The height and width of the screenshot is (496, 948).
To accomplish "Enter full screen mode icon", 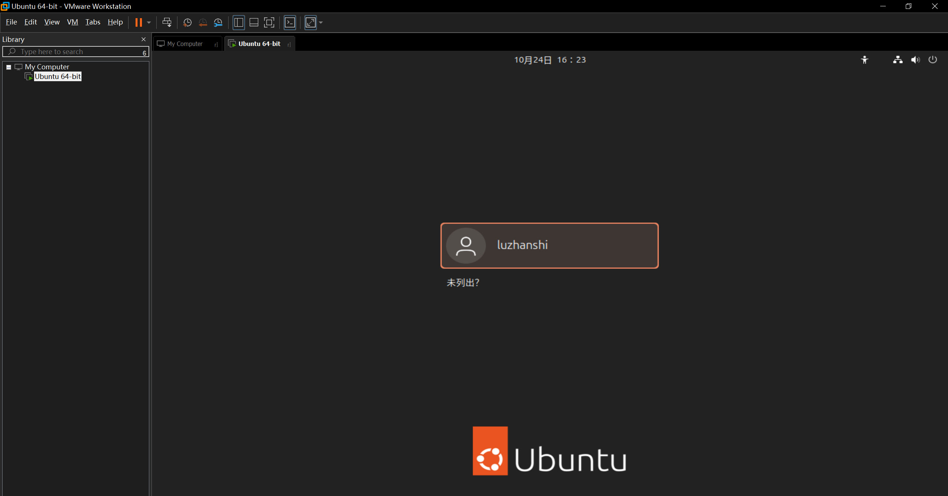I will point(269,23).
